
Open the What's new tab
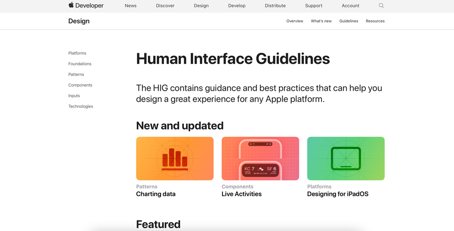(x=321, y=21)
